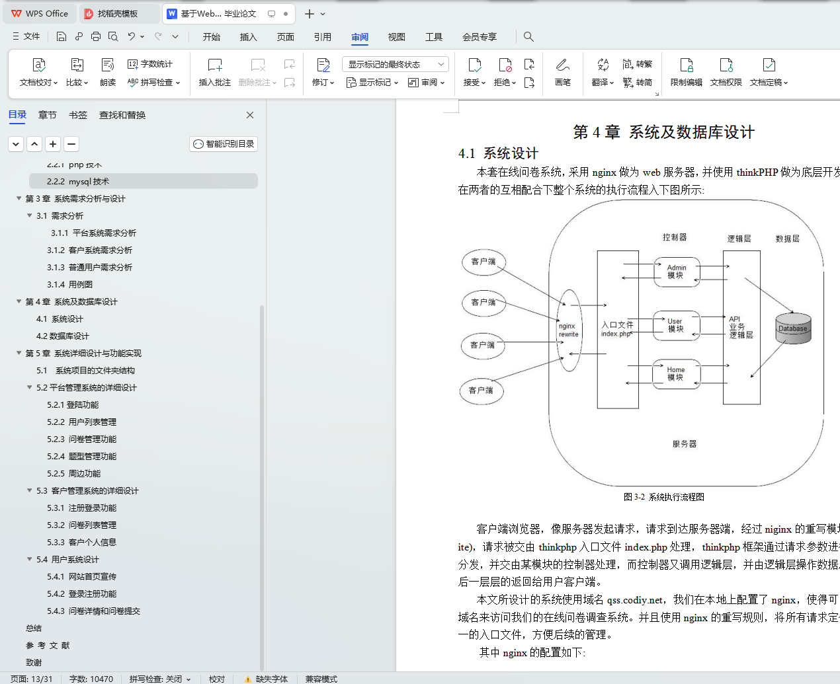Open the 审阅 reviewing pane button
Image resolution: width=840 pixels, height=684 pixels.
pos(426,83)
